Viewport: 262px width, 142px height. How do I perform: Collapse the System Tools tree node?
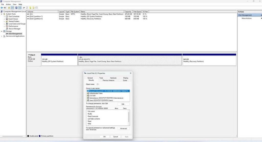click(x=2, y=14)
